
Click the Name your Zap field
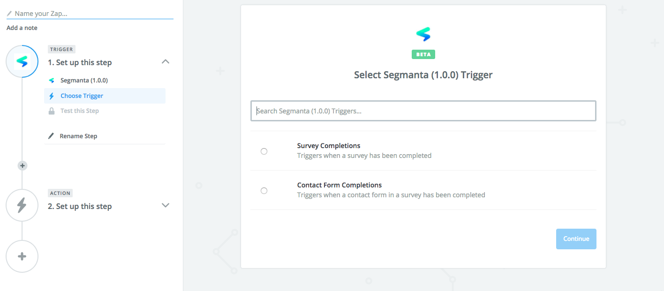click(x=90, y=14)
